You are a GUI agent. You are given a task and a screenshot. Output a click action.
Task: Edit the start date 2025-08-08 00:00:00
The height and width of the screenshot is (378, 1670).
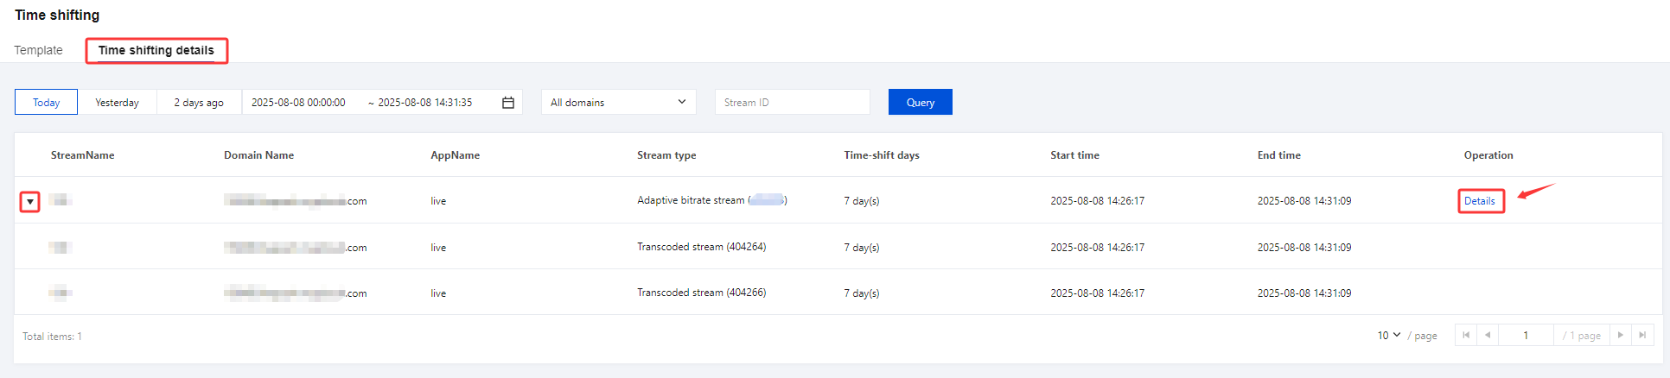click(298, 103)
